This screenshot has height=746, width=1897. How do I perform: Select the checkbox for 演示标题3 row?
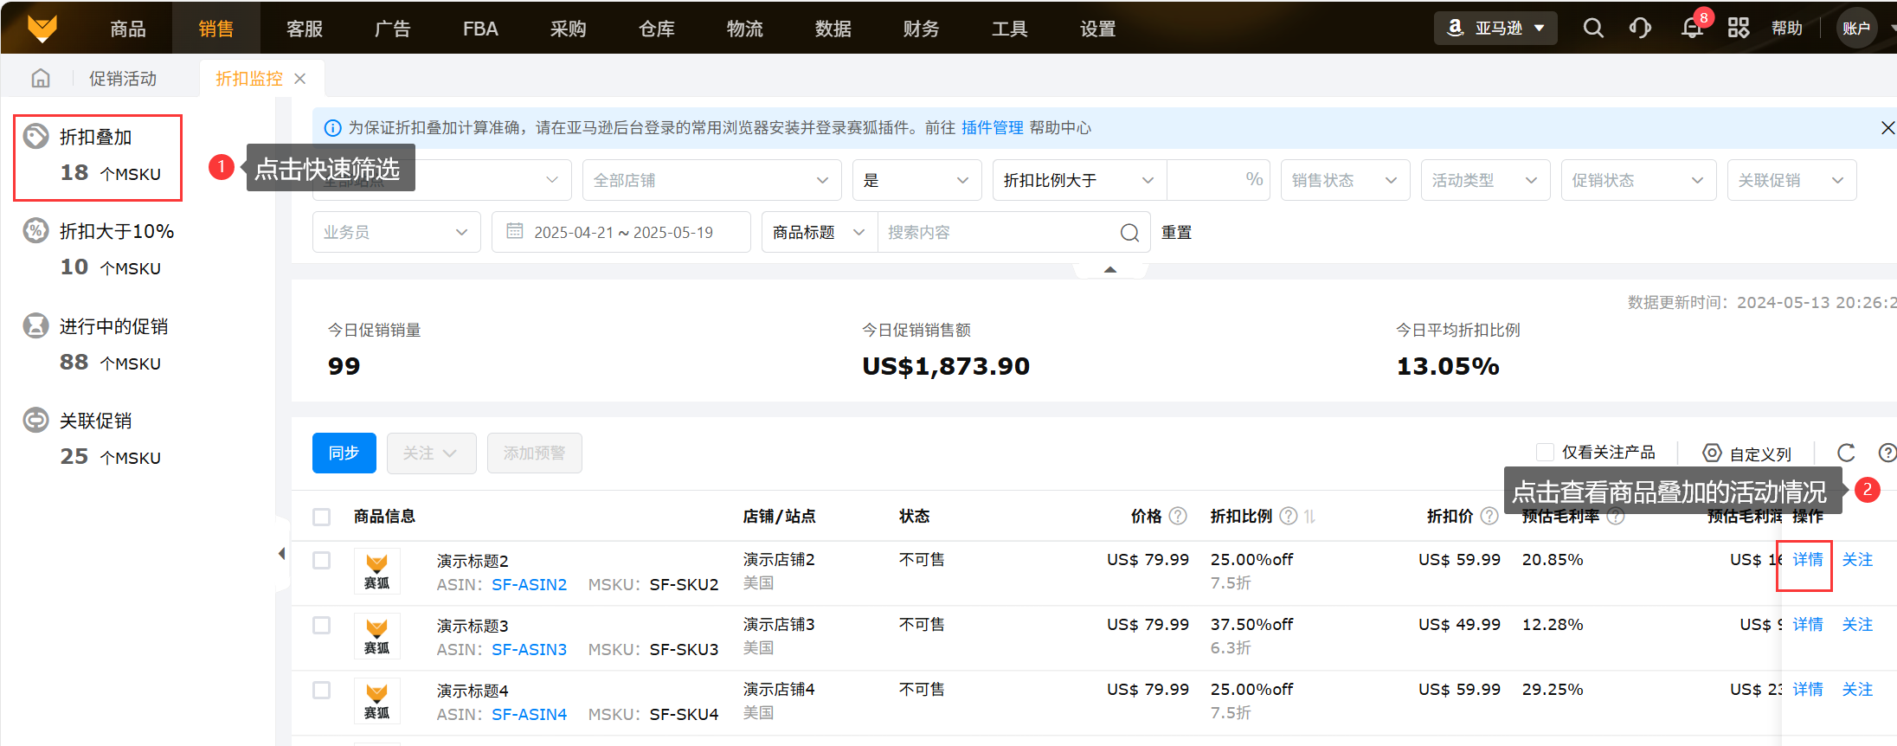(x=322, y=626)
